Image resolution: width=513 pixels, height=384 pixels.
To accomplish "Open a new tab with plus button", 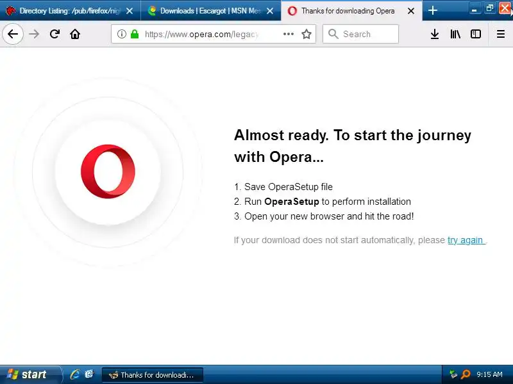I will tap(432, 10).
